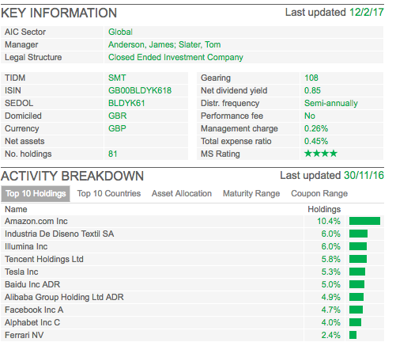The height and width of the screenshot is (346, 396).
Task: Click the KEY INFORMATION heading
Action: click(58, 13)
